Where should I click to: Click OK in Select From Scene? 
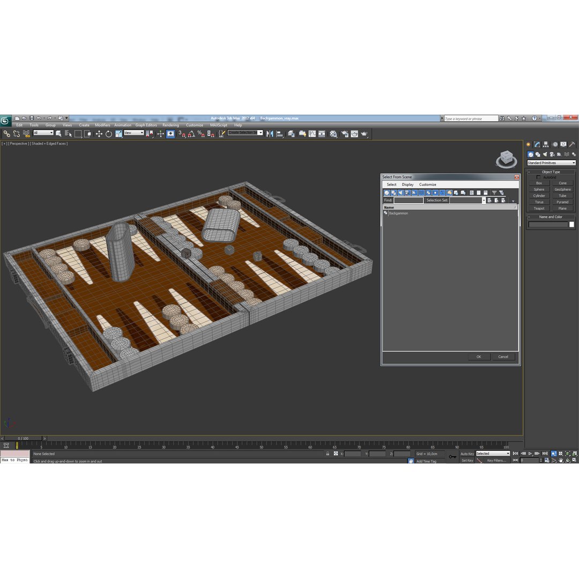pyautogui.click(x=479, y=357)
